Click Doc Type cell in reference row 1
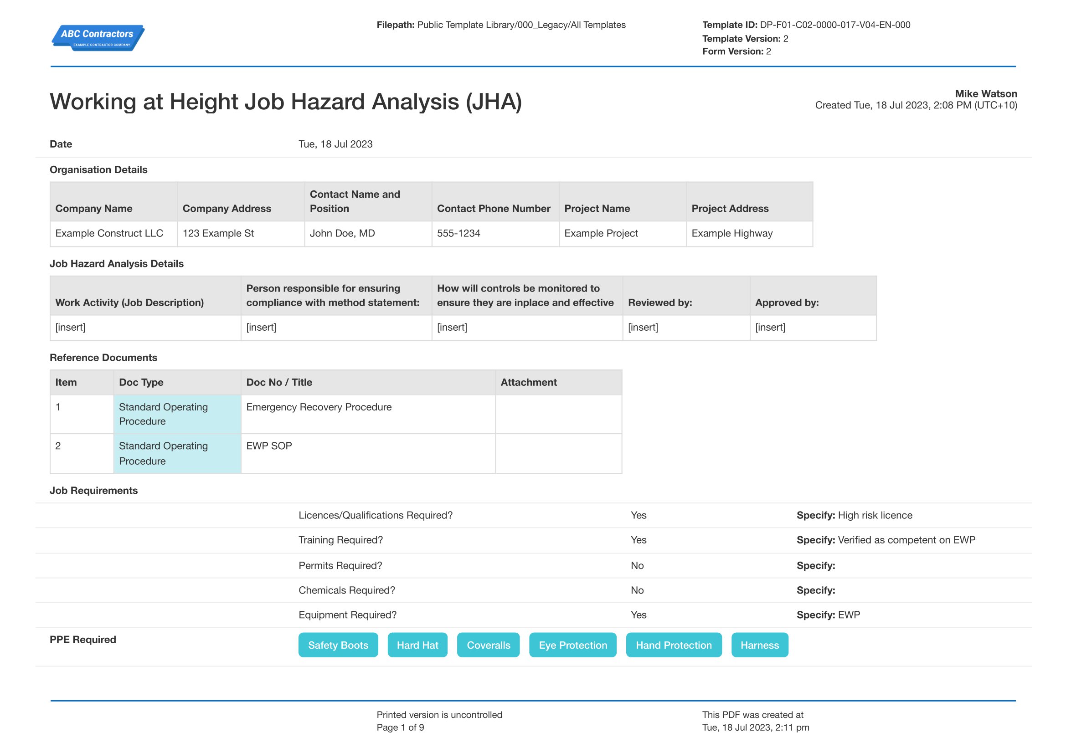This screenshot has height=753, width=1066. pos(177,415)
